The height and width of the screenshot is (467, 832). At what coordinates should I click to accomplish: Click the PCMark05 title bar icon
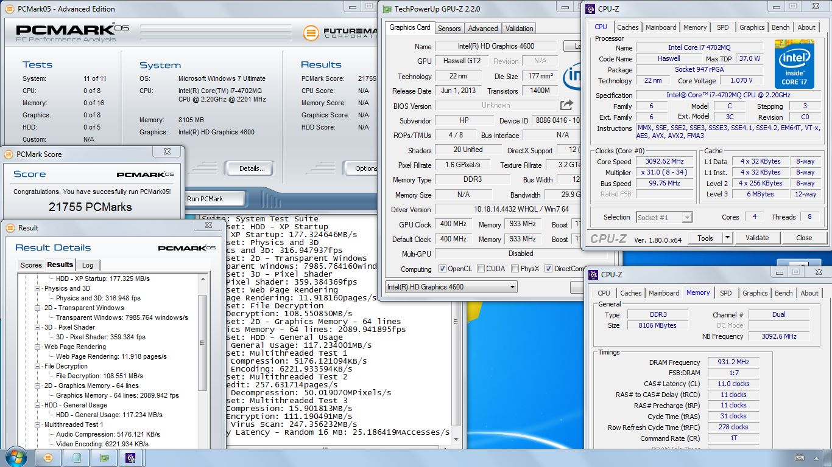click(x=10, y=9)
